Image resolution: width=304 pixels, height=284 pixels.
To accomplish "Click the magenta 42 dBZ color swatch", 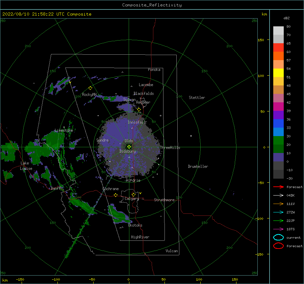I will pos(278,107).
